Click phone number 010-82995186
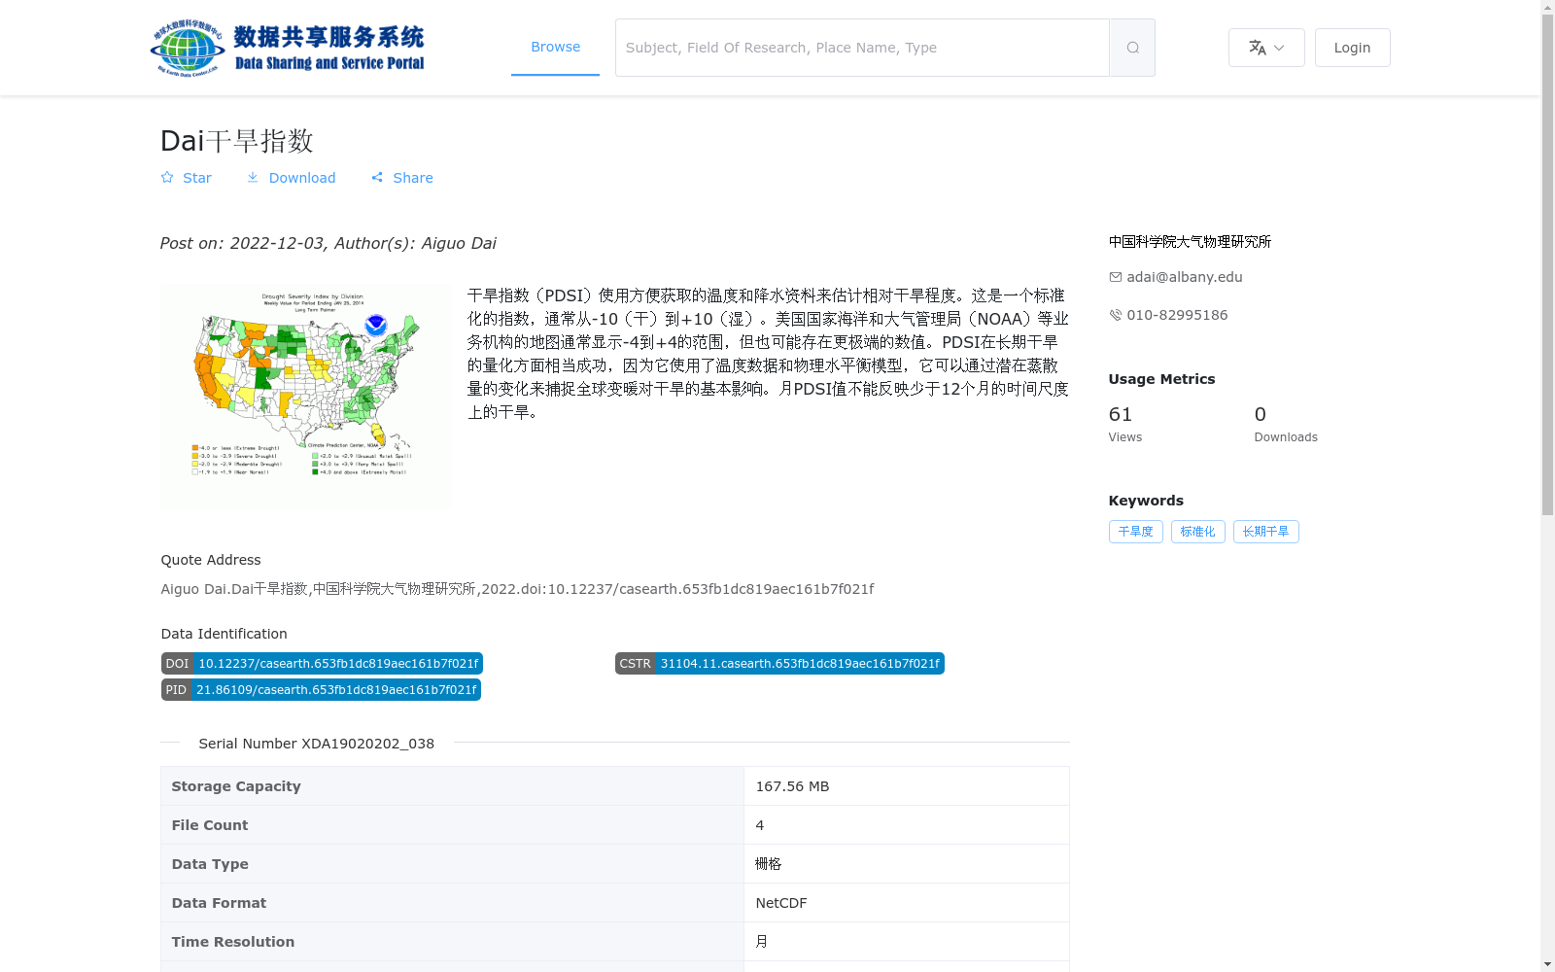The height and width of the screenshot is (972, 1555). click(x=1177, y=315)
